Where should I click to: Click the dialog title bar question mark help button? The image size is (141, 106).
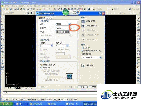pos(100,14)
